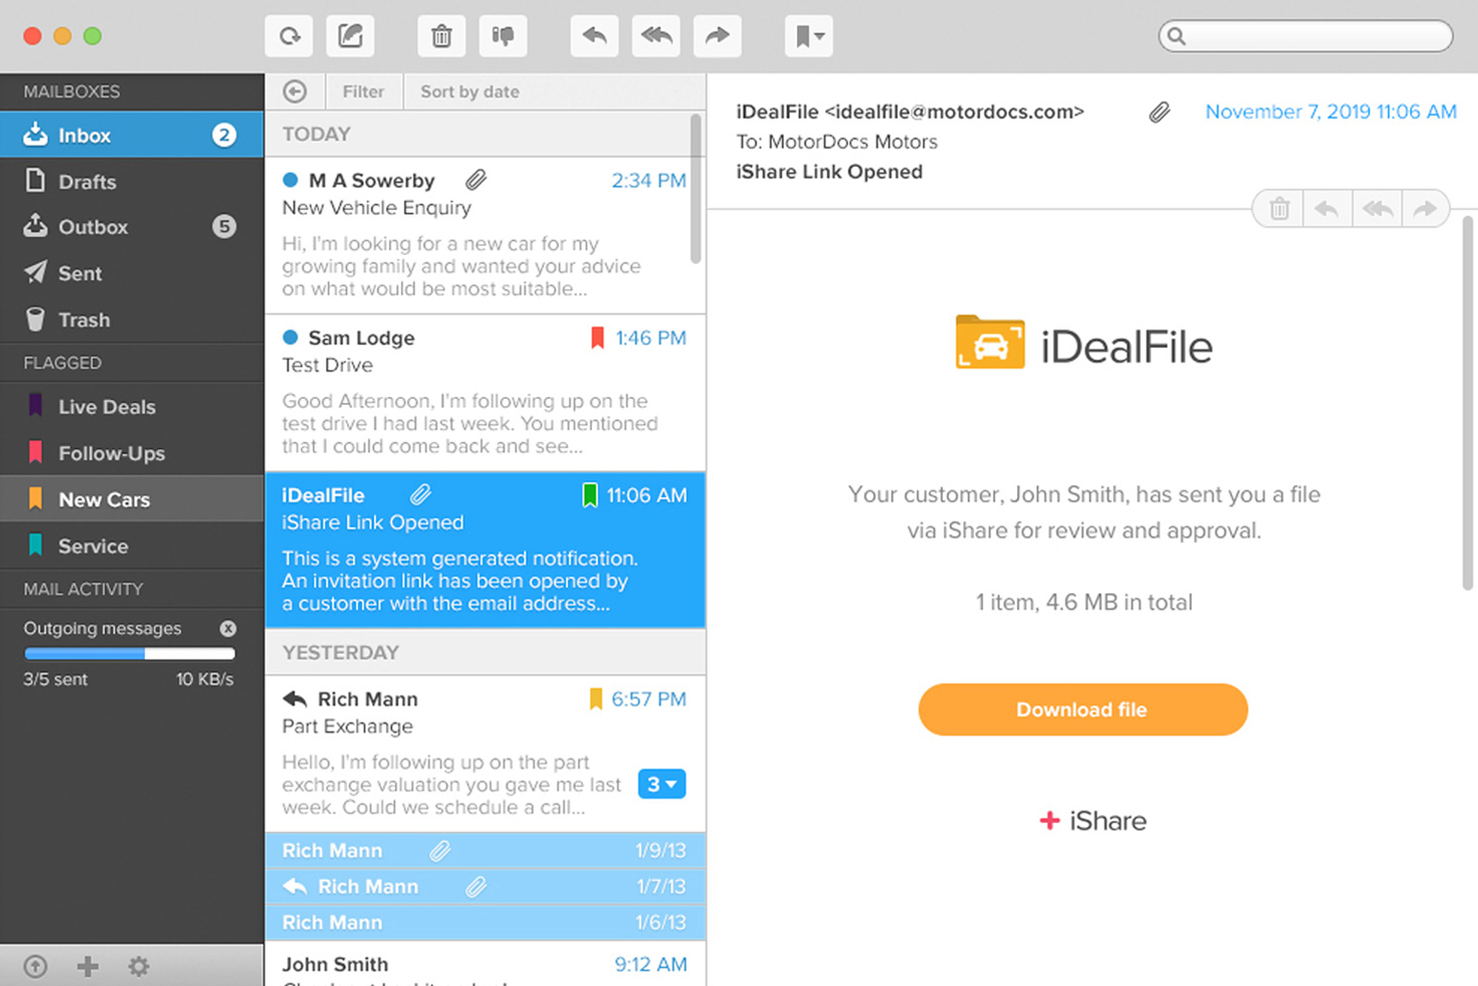The width and height of the screenshot is (1478, 986).
Task: Open the Sam Lodge Test Drive email
Action: pos(485,392)
